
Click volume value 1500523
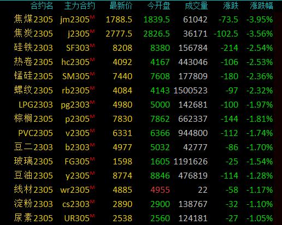190,91
